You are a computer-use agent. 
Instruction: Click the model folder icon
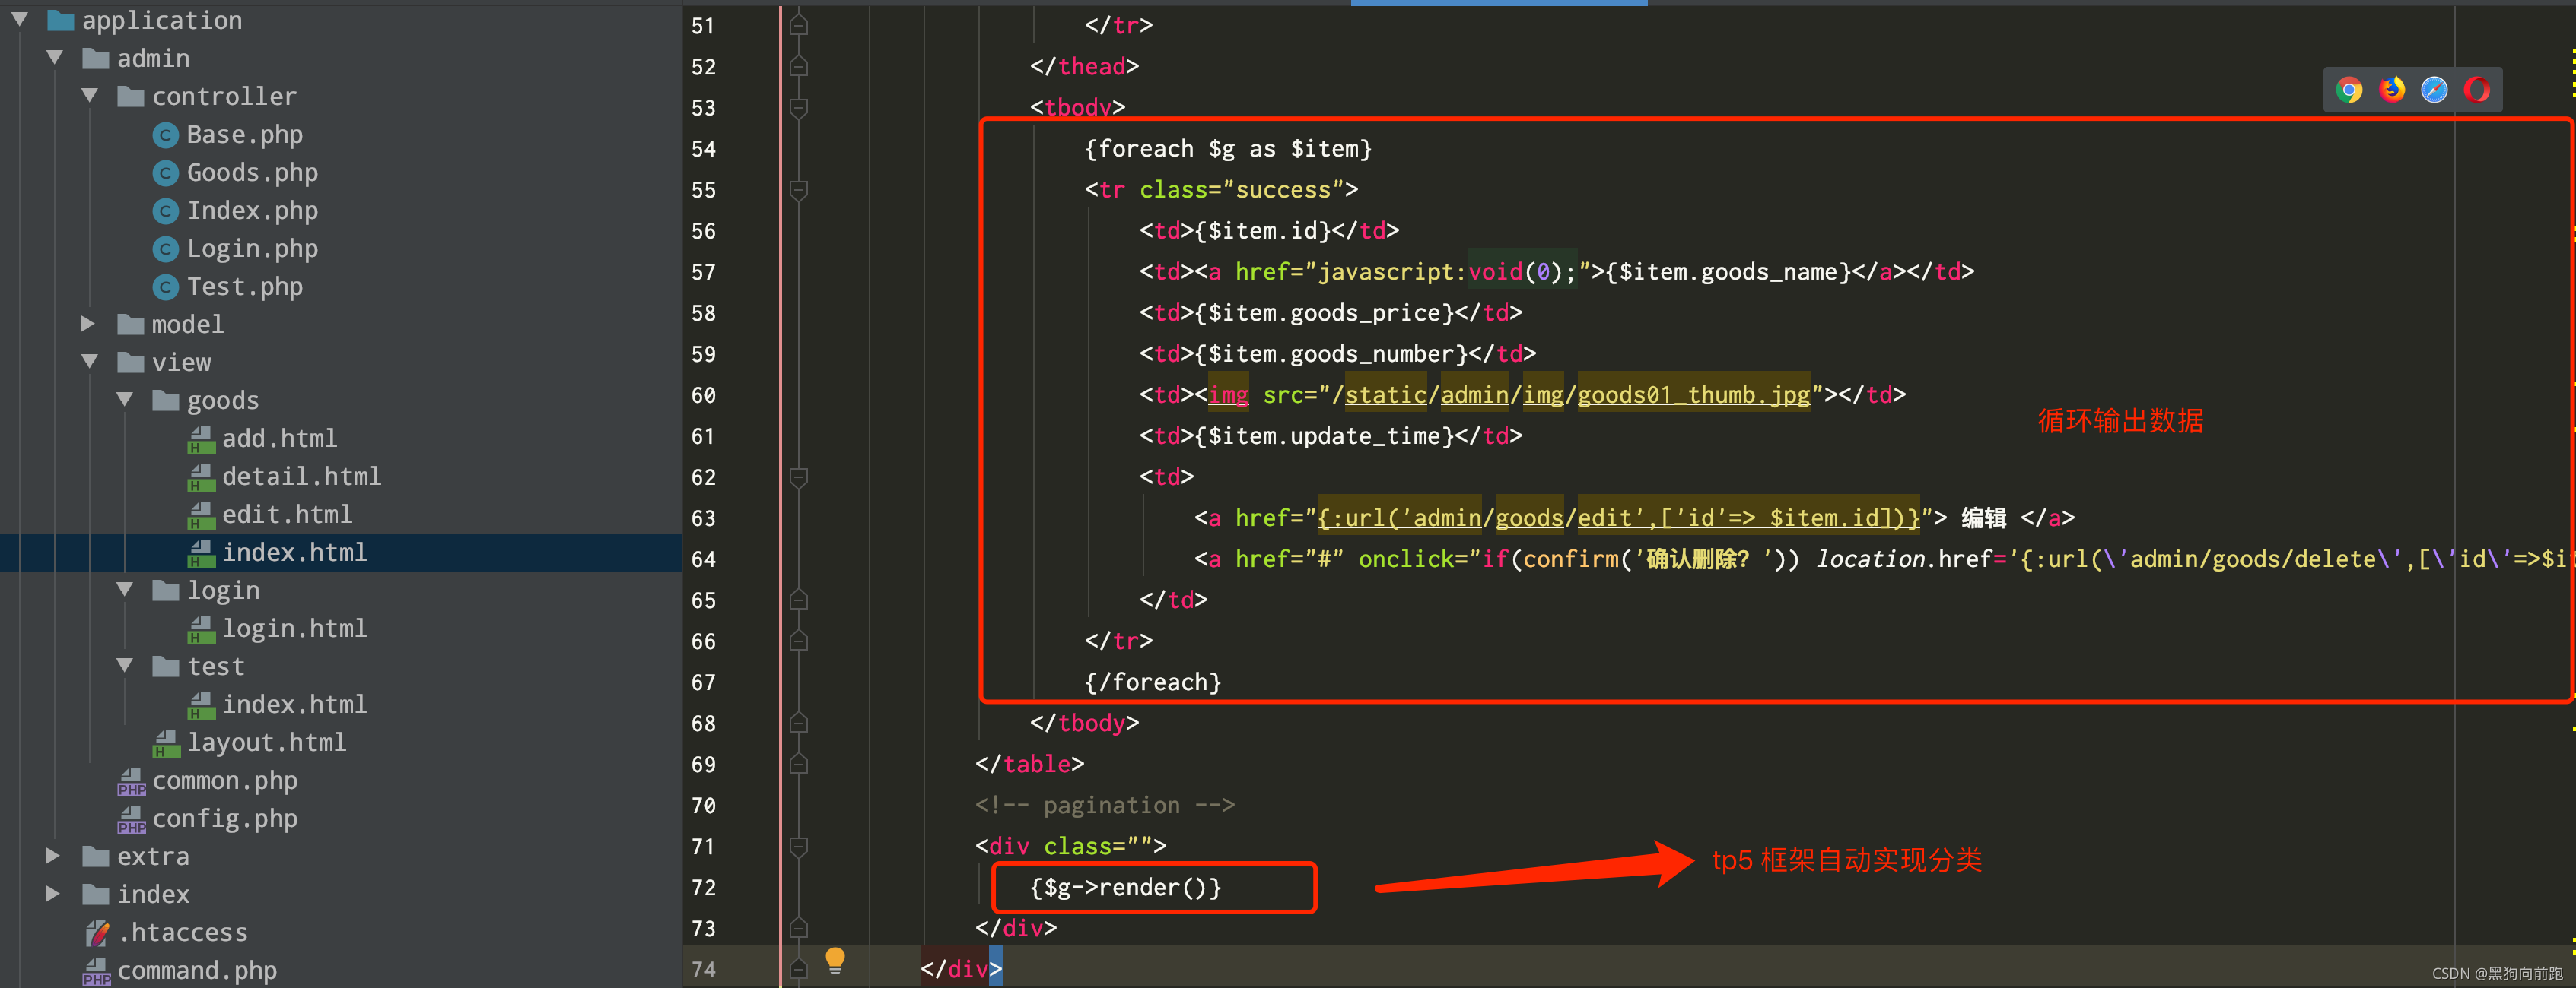tap(131, 325)
